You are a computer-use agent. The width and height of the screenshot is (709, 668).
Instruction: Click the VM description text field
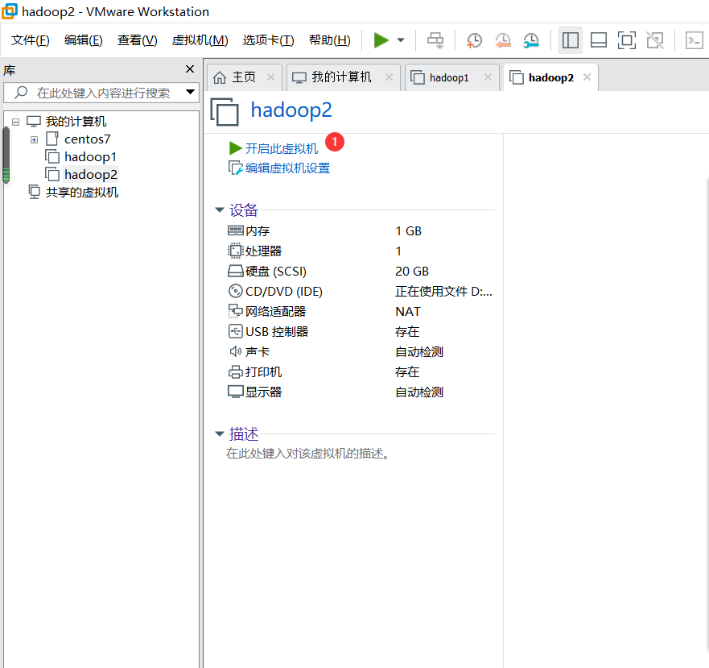(x=308, y=454)
